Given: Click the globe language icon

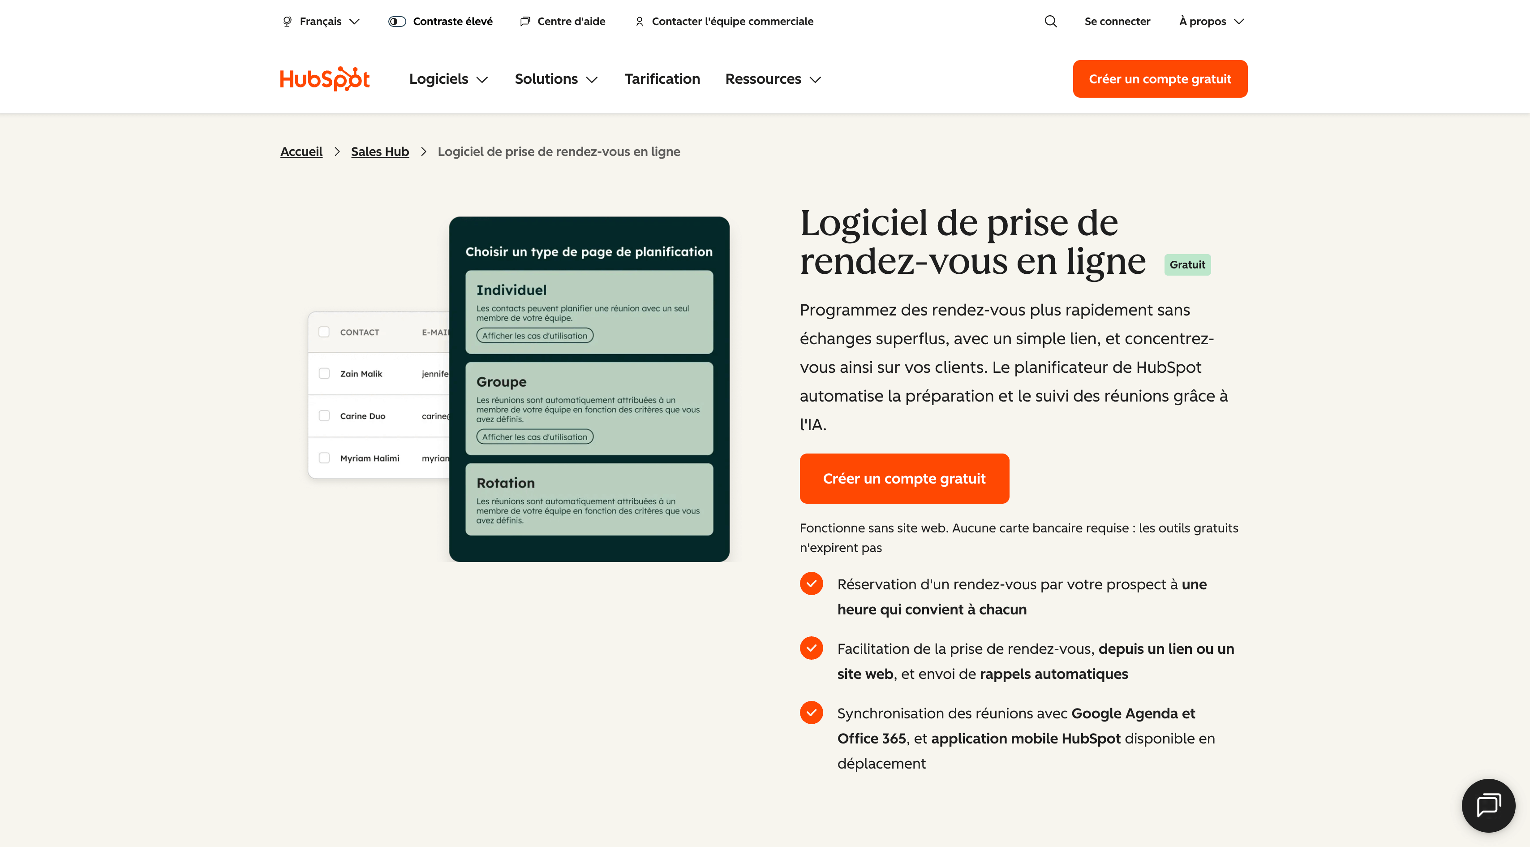Looking at the screenshot, I should [x=288, y=22].
